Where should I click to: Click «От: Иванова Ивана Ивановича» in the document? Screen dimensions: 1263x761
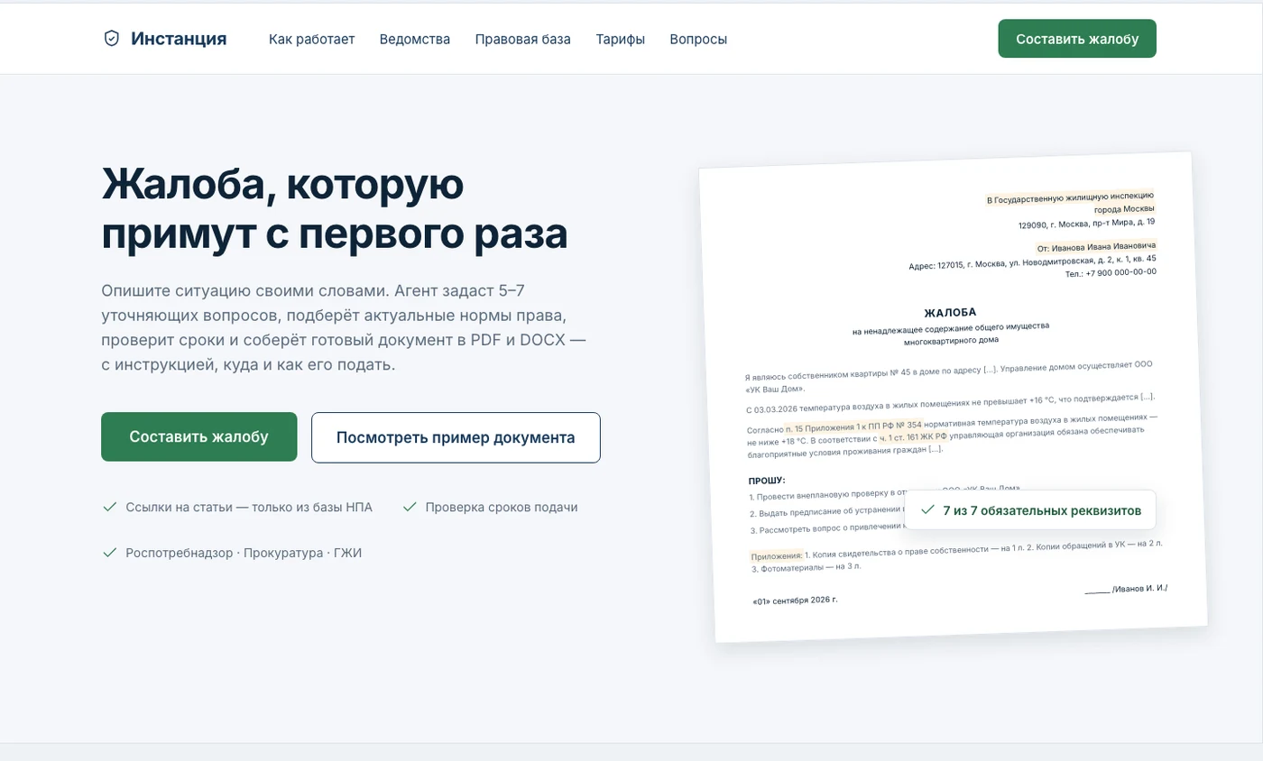tap(1097, 245)
